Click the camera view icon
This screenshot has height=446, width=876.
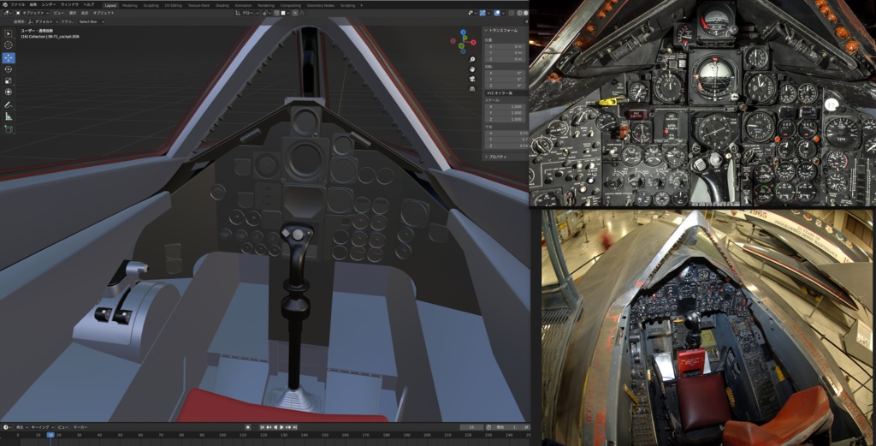[472, 79]
